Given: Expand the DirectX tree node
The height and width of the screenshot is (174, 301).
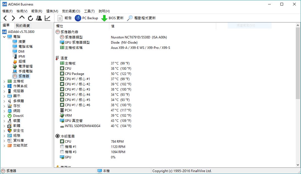Looking at the screenshot, I should pyautogui.click(x=4, y=116).
